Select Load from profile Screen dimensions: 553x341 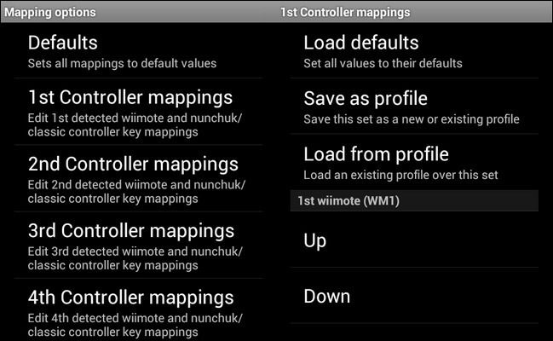pyautogui.click(x=376, y=154)
